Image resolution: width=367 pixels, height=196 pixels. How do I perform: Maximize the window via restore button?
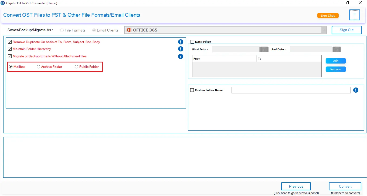(x=348, y=3)
